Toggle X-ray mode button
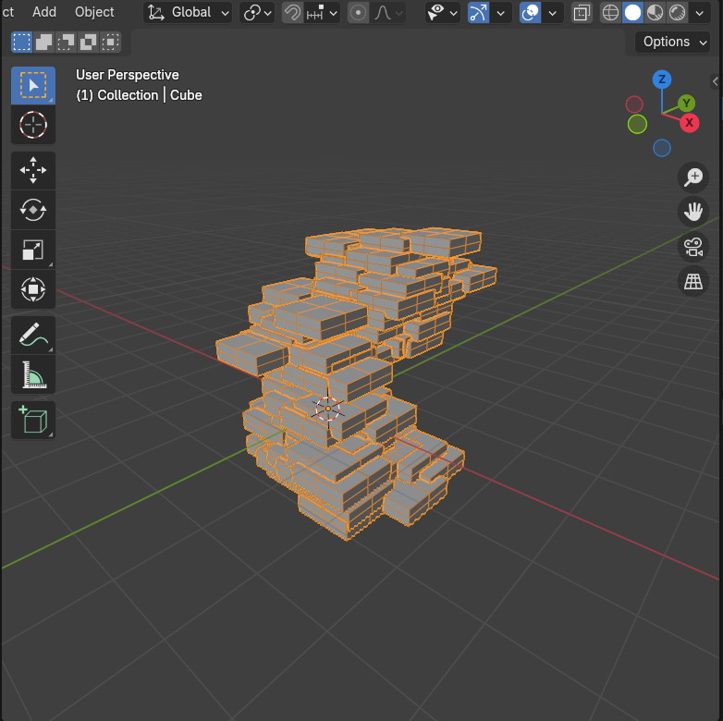The width and height of the screenshot is (723, 721). point(582,12)
